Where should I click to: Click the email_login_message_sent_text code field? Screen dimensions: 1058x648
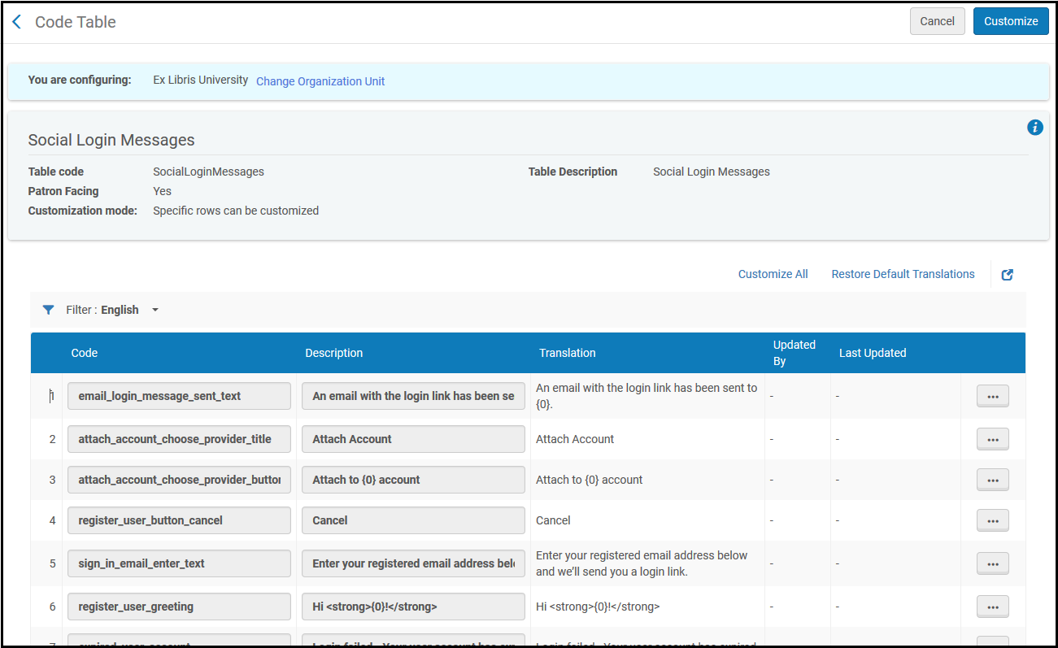tap(179, 396)
